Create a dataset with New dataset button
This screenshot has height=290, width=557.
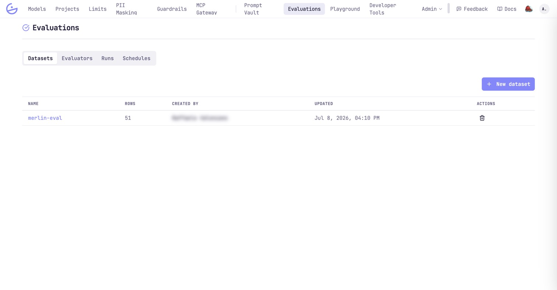coord(508,84)
